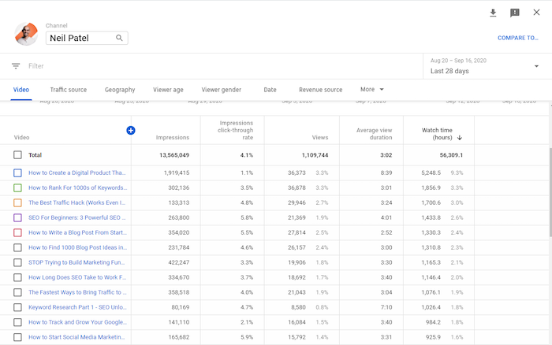Sort by Average view duration header
The height and width of the screenshot is (345, 552).
coord(374,134)
